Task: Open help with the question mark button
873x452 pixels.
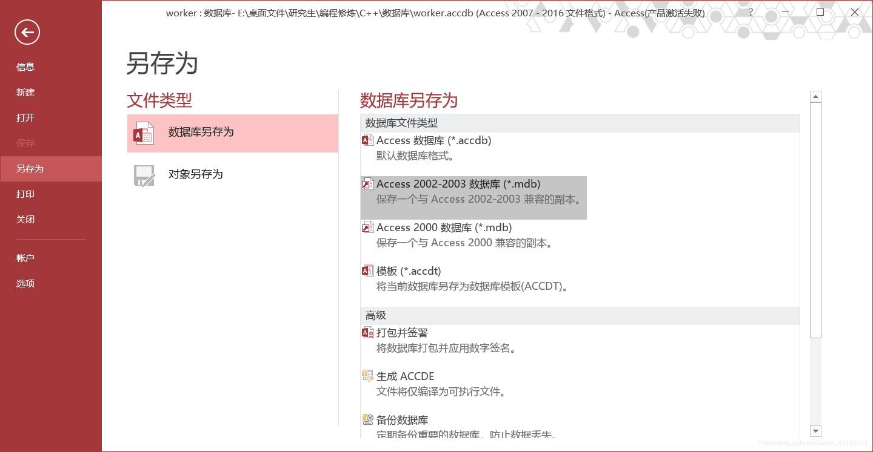Action: [751, 12]
